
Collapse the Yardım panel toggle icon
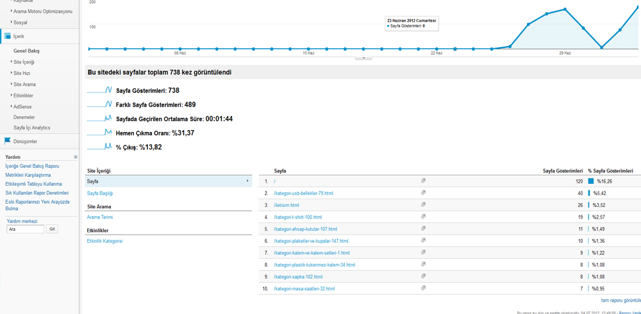75,157
